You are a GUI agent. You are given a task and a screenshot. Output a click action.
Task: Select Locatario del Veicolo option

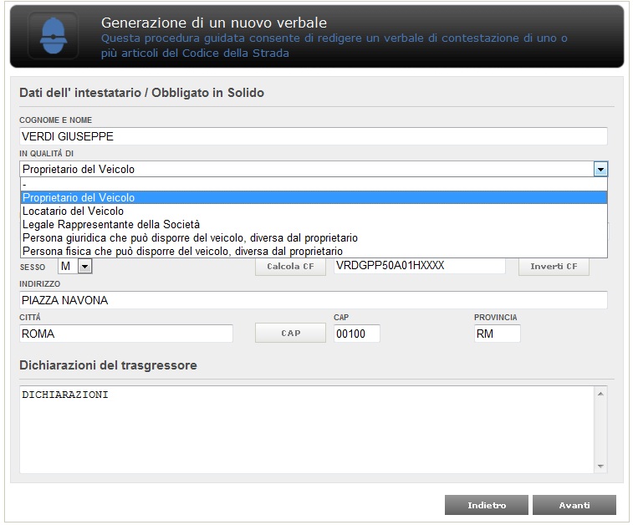(x=314, y=211)
